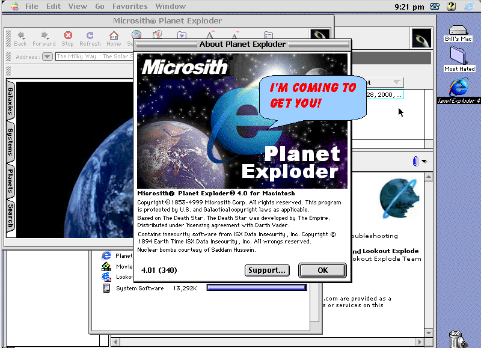Image resolution: width=481 pixels, height=348 pixels.
Task: Click the 9:21 pm clock in the menu bar
Action: (x=409, y=7)
